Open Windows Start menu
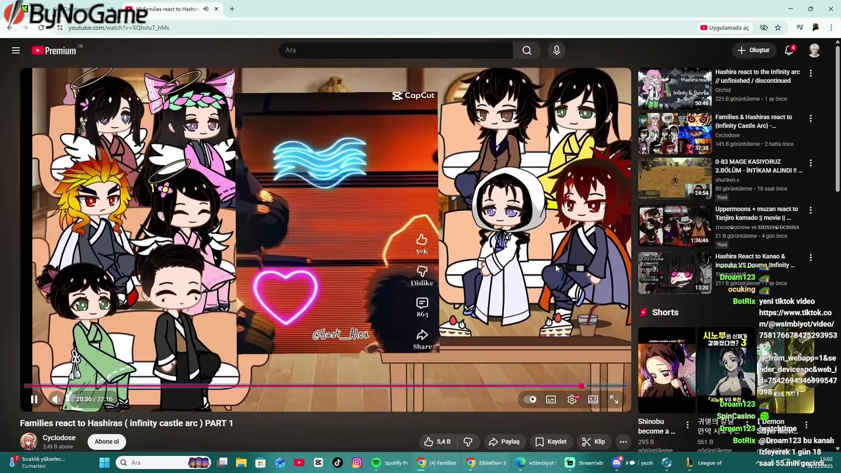841x473 pixels. pyautogui.click(x=104, y=462)
